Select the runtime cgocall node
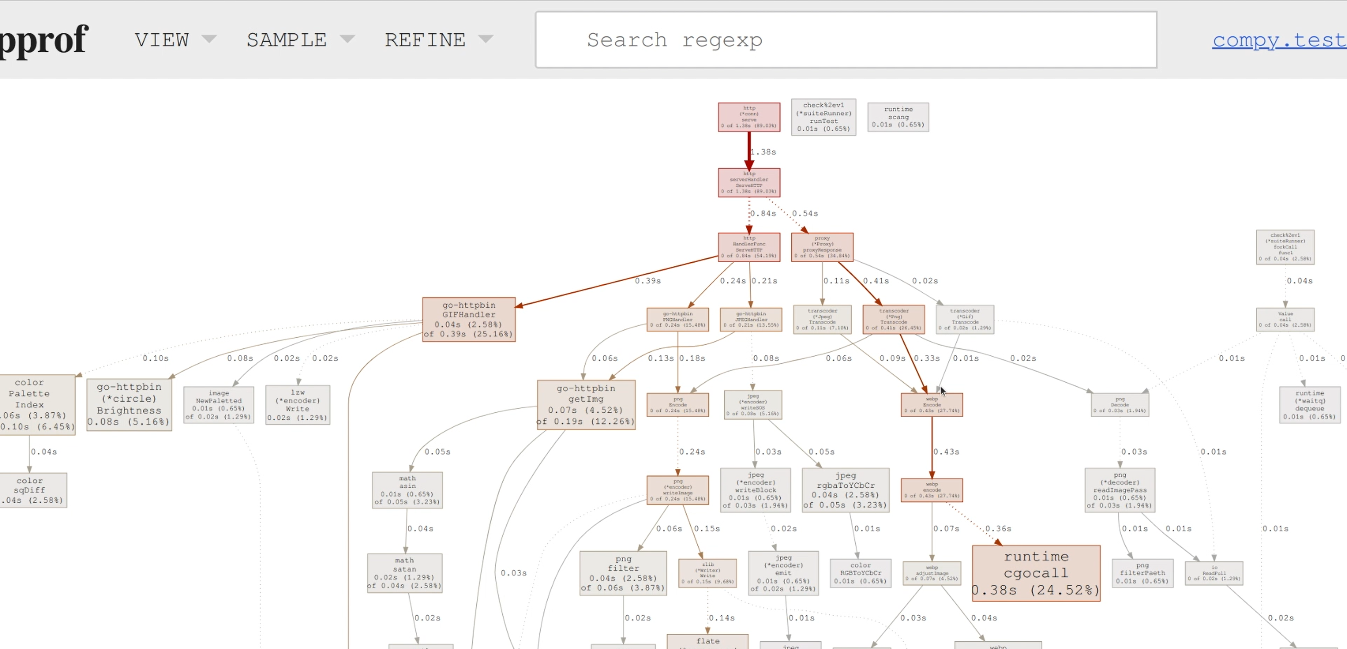 pos(1035,573)
